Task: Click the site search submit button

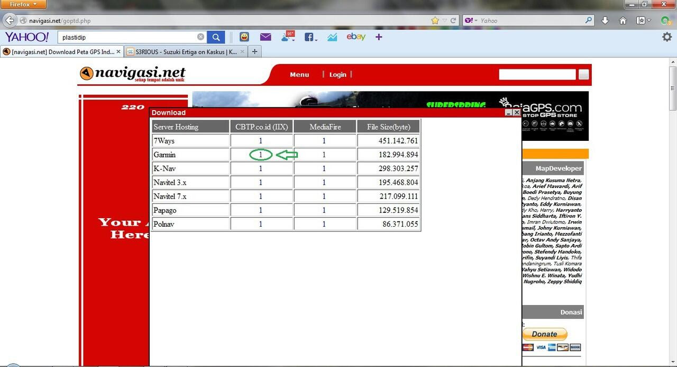Action: click(583, 75)
